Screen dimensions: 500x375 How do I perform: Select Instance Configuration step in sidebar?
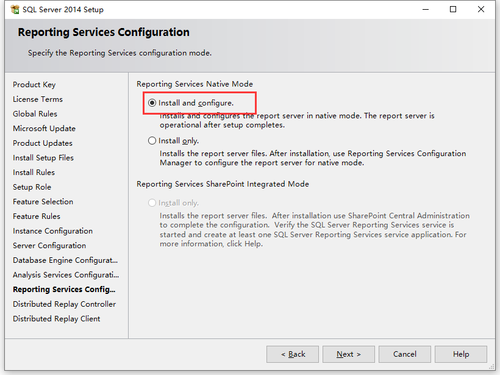52,231
